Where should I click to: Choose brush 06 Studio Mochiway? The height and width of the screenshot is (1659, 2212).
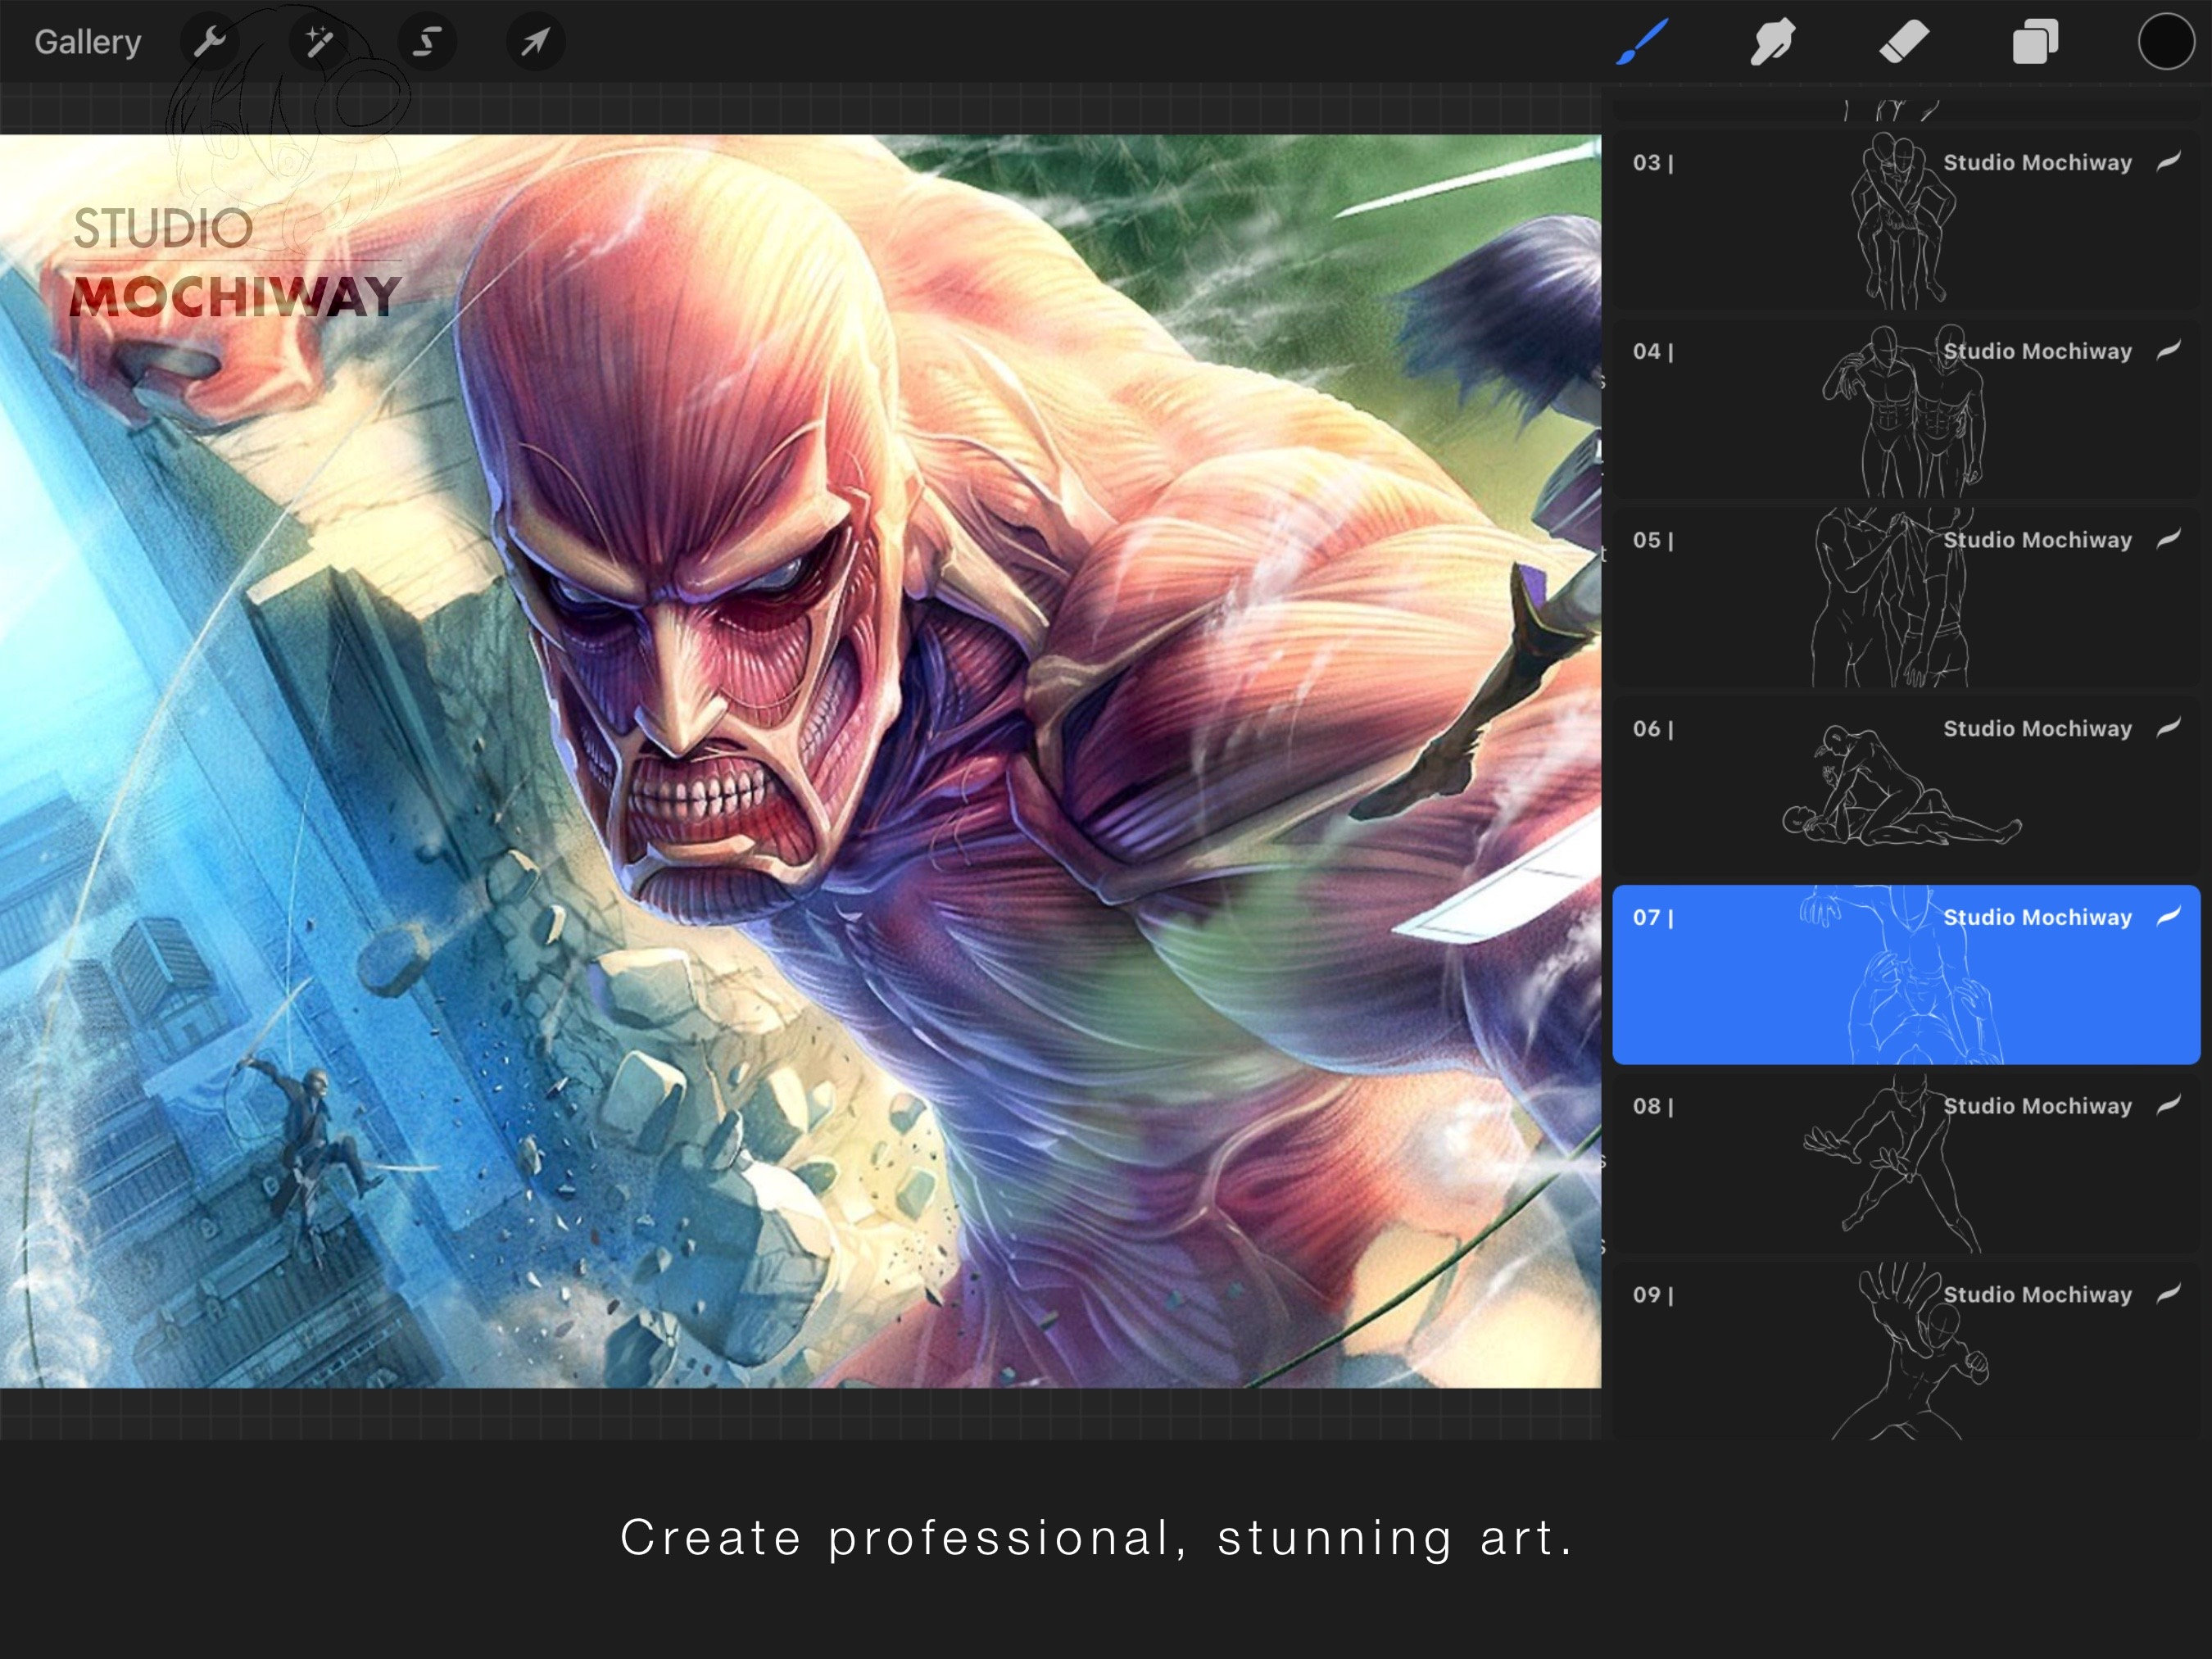pos(1906,786)
